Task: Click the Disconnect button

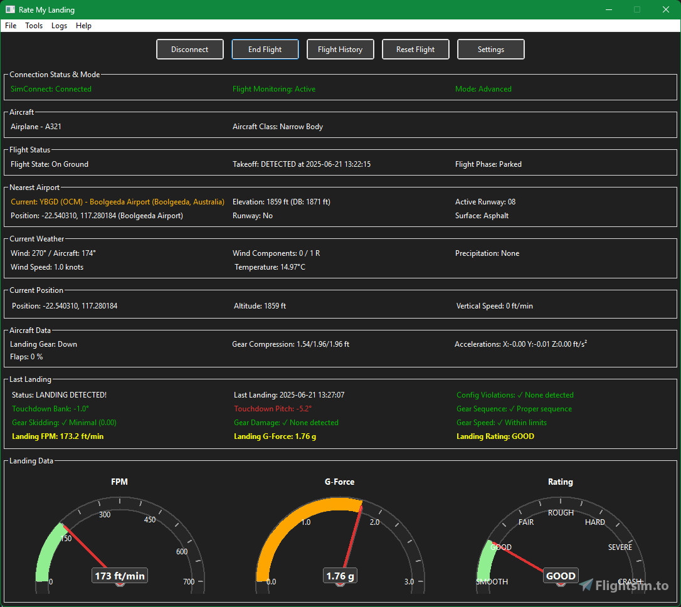Action: click(x=189, y=49)
